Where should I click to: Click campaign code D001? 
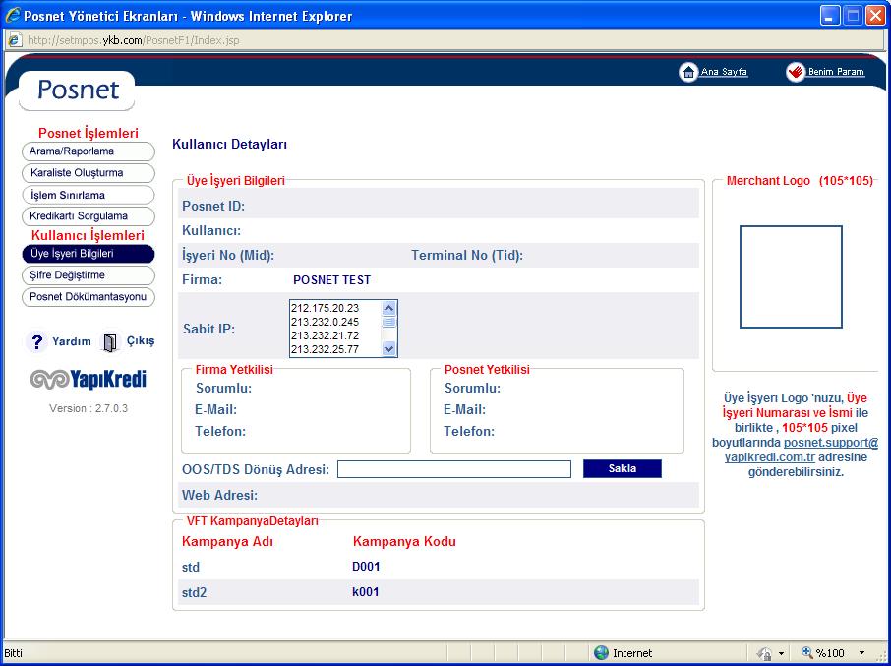pos(366,567)
